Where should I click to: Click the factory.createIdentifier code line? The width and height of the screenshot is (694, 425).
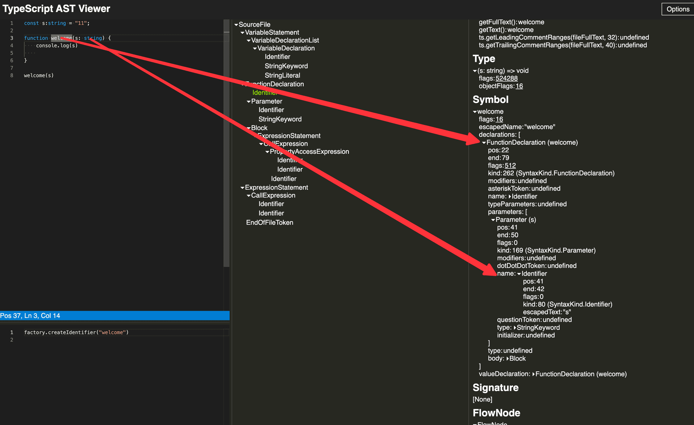pyautogui.click(x=76, y=332)
